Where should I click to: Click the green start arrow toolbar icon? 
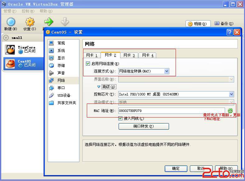click(x=49, y=22)
